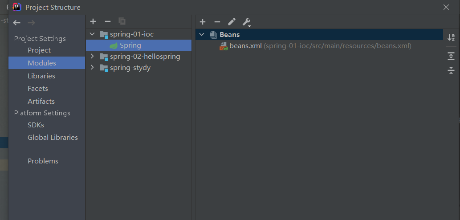Open the Libraries settings page

click(x=41, y=76)
